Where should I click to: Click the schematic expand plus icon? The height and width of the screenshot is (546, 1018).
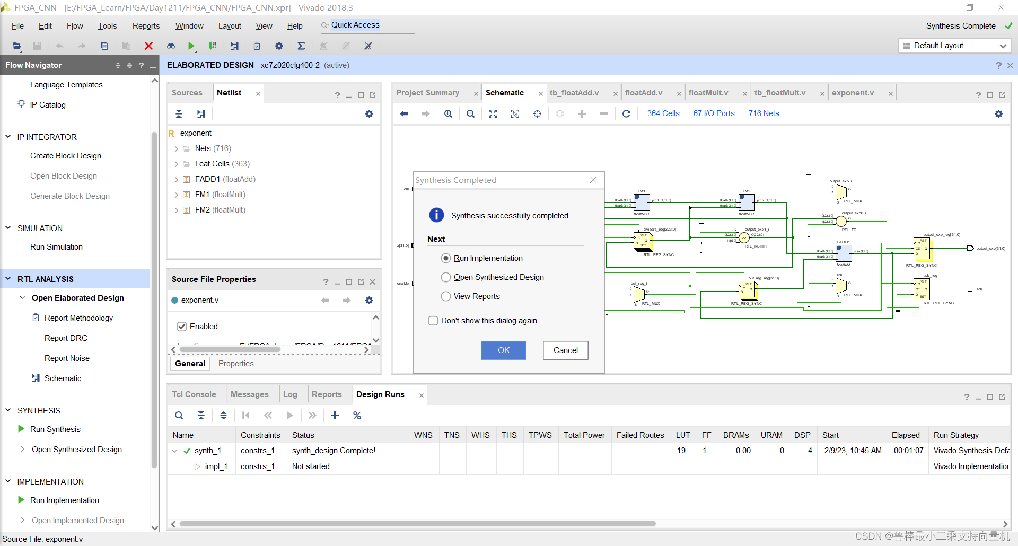click(x=582, y=113)
